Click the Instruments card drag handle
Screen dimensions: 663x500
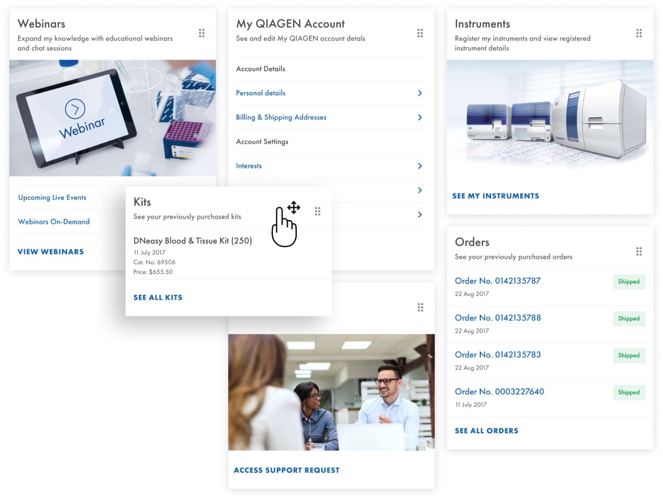638,33
